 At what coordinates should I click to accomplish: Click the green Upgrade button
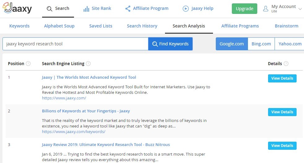pyautogui.click(x=245, y=9)
